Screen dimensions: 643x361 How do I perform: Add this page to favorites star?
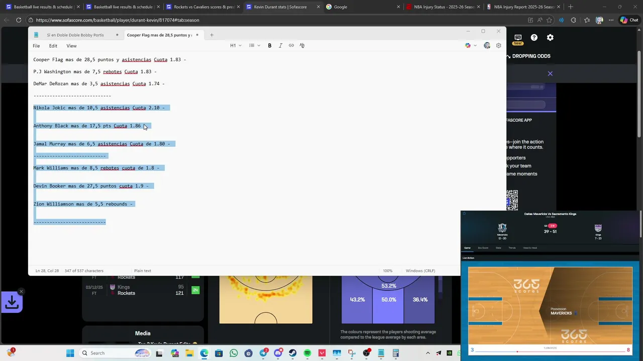549,20
